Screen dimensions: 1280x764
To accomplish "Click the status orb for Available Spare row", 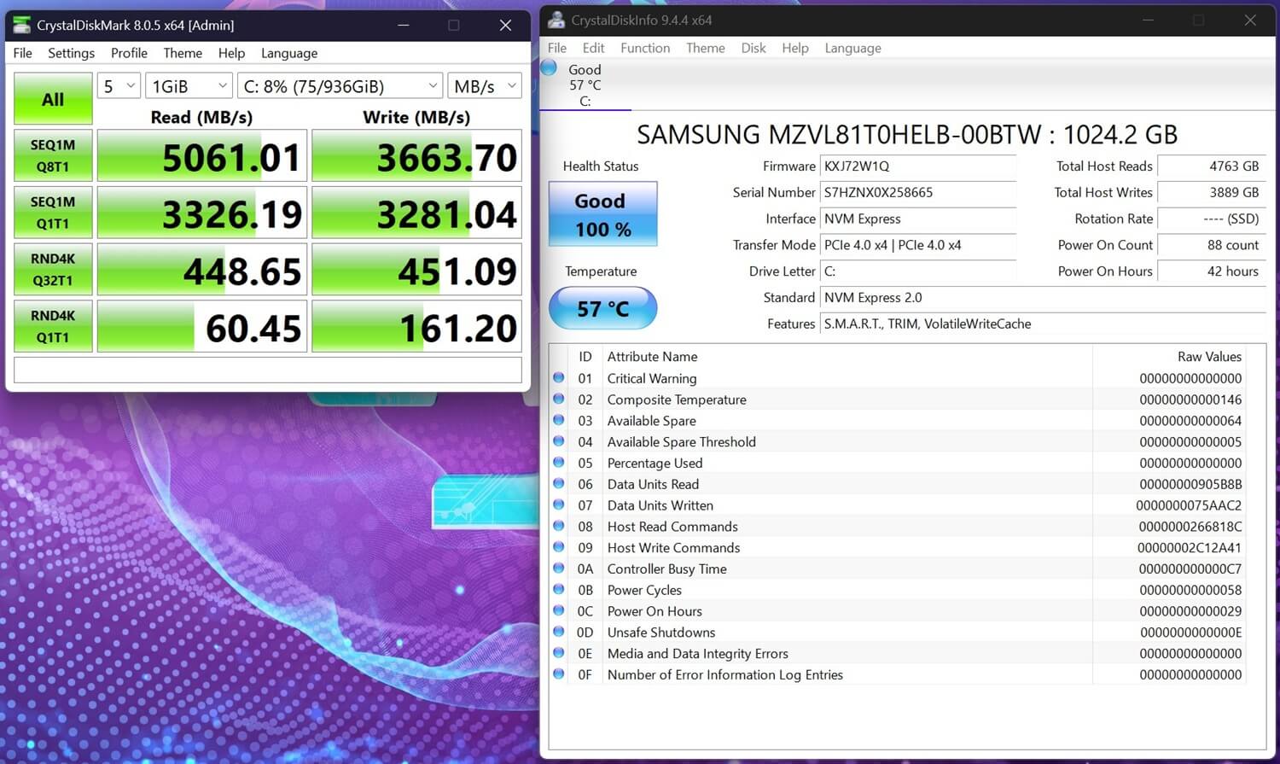I will [x=559, y=420].
